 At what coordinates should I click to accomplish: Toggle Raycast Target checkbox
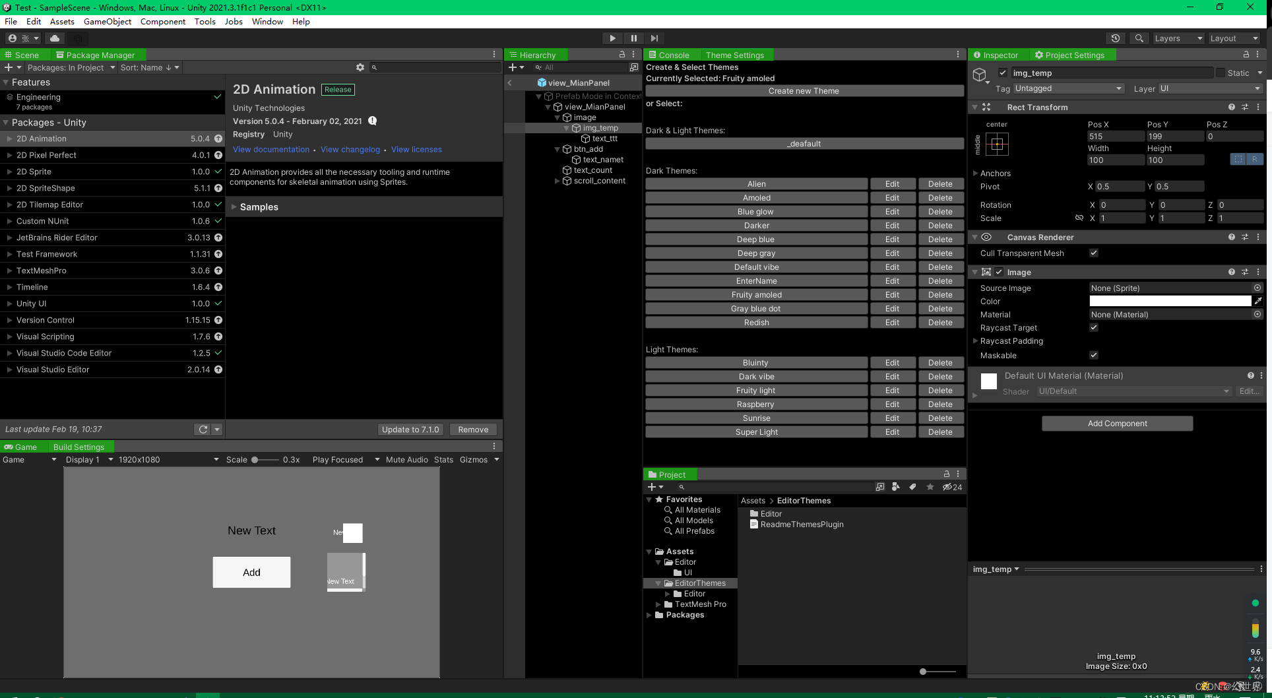pos(1094,327)
